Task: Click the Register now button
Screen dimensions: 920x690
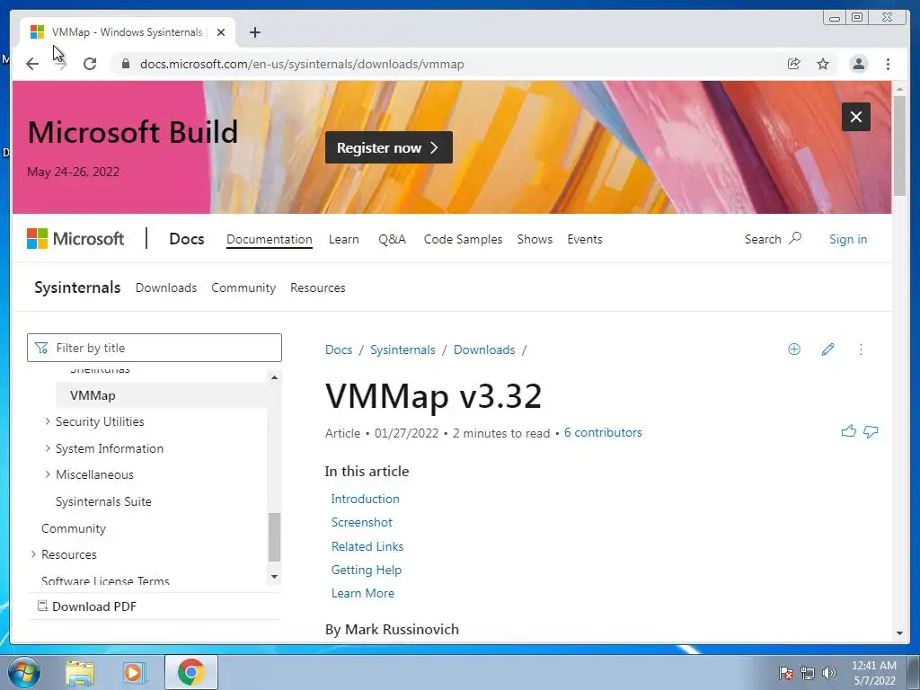Action: (x=388, y=147)
